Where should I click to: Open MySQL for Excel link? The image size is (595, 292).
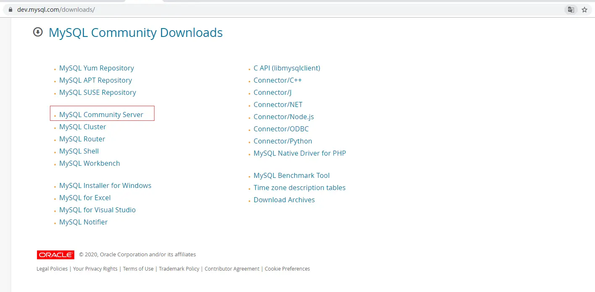point(85,198)
